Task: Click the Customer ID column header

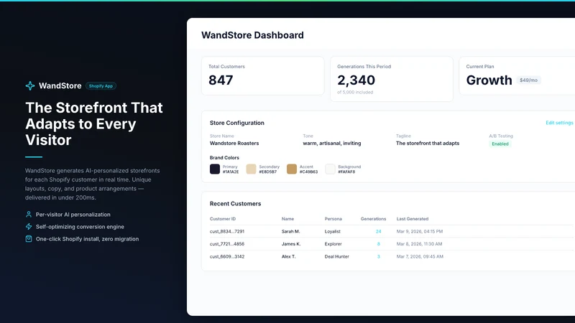Action: tap(223, 219)
